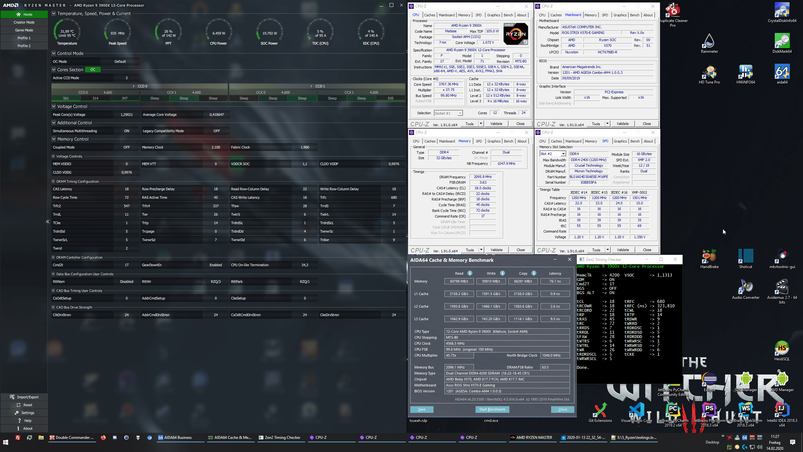Viewport: 803px width, 452px height.
Task: Collapse Temperature, Speed, Power & Current section
Action: [x=54, y=13]
